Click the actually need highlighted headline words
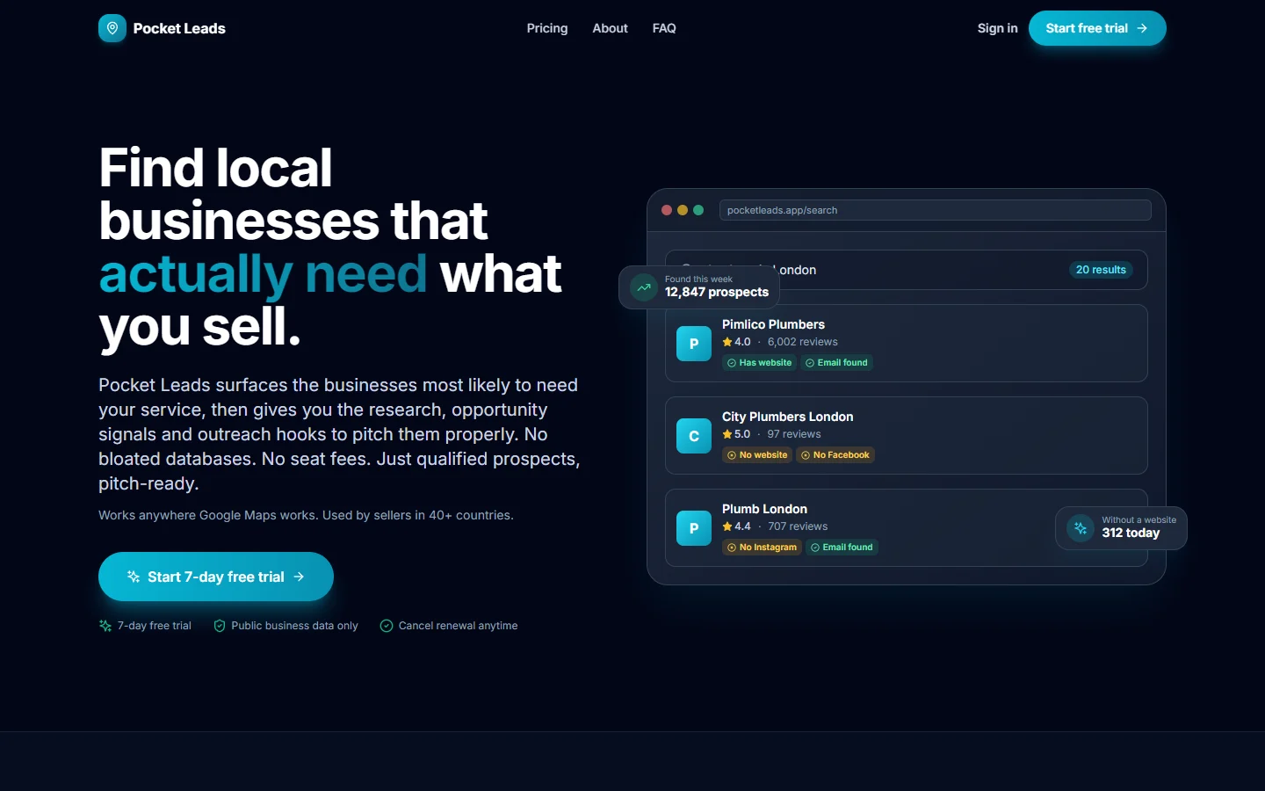This screenshot has height=791, width=1265. point(263,274)
